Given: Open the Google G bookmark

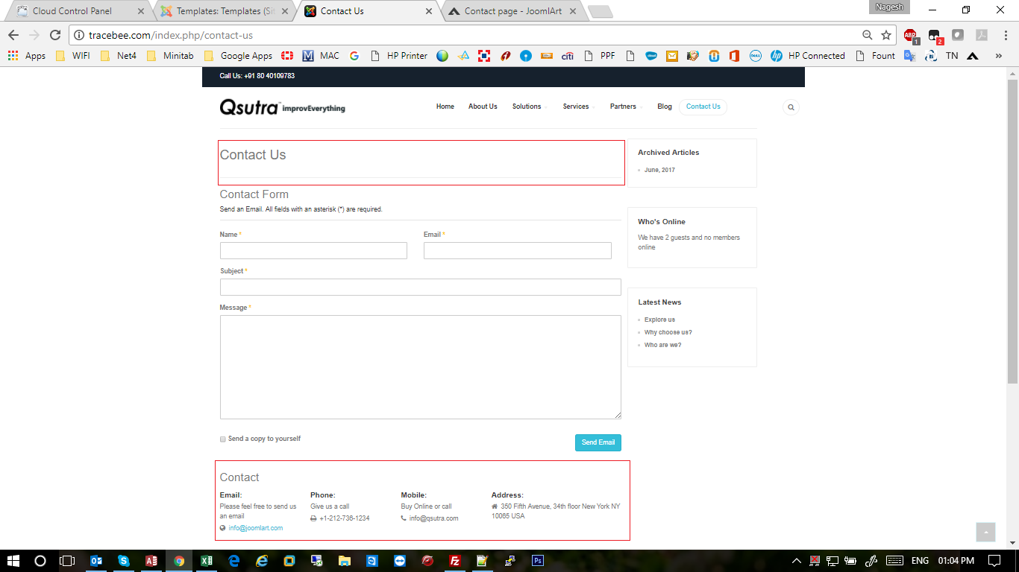Looking at the screenshot, I should point(354,56).
